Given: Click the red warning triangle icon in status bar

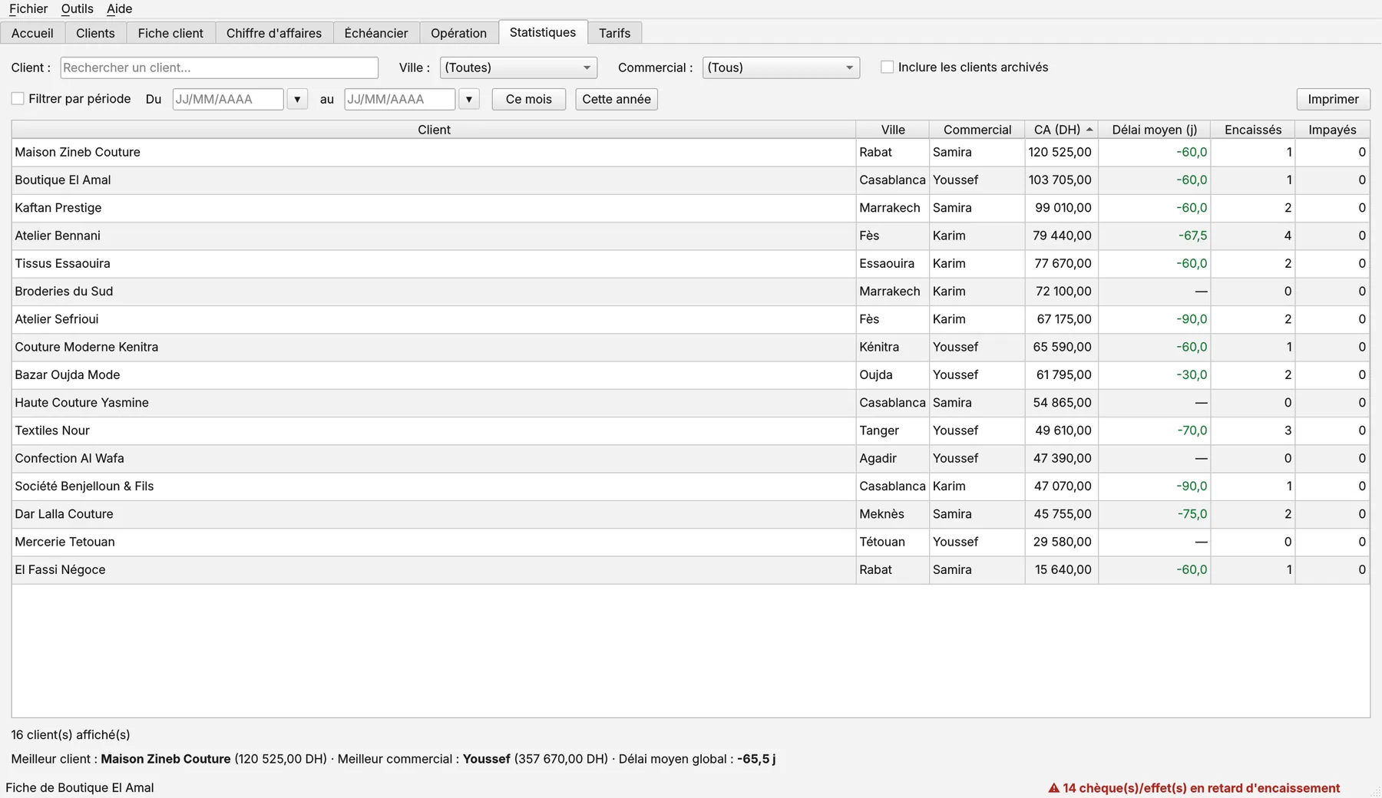Looking at the screenshot, I should coord(1053,788).
